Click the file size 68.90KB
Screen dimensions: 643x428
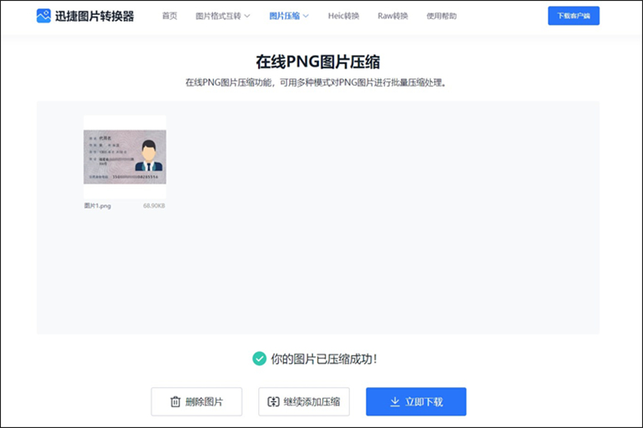click(x=154, y=205)
